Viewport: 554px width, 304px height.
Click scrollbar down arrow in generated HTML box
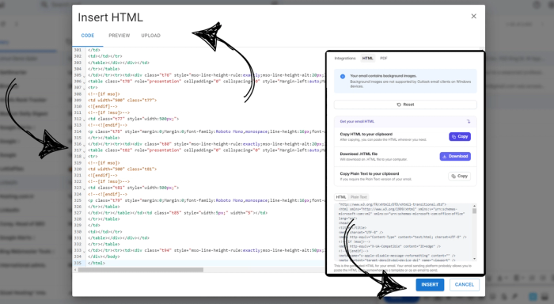[x=474, y=259]
